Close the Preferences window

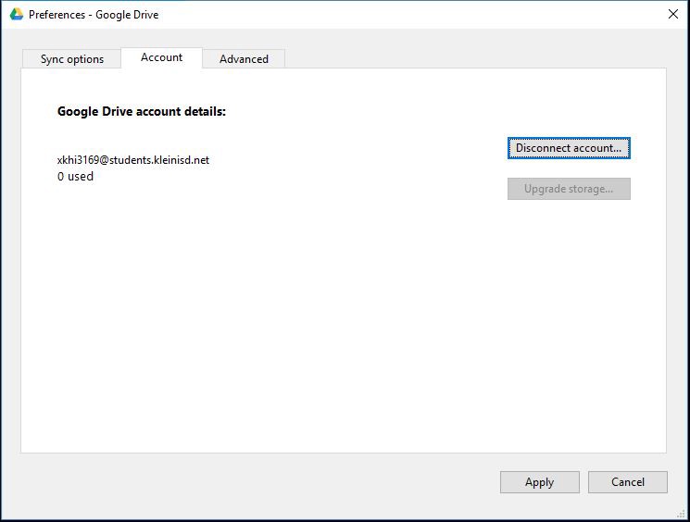[672, 14]
